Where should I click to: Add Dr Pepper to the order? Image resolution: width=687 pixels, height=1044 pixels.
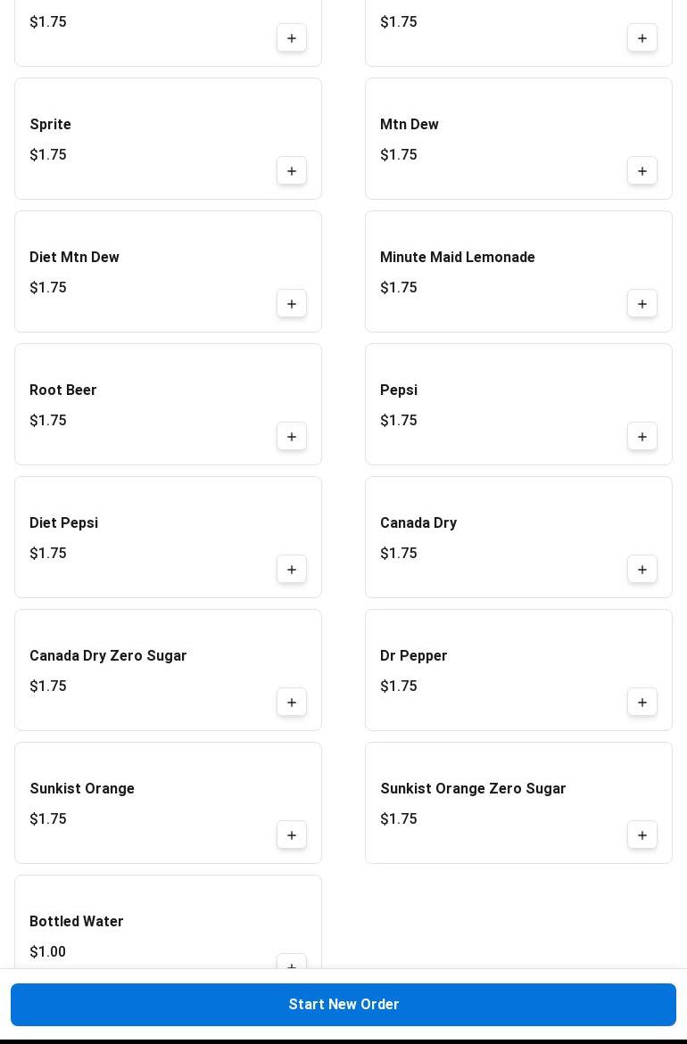642,703
